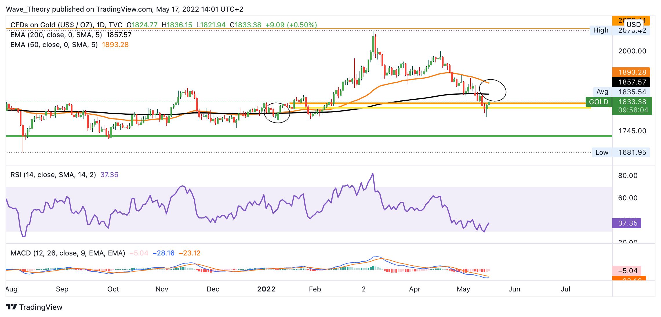
Task: Click the 2022 label on time axis
Action: click(266, 289)
